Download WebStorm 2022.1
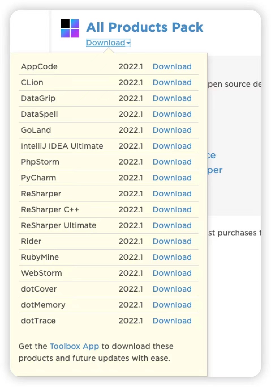Viewport: 271px width, 387px height. pyautogui.click(x=172, y=273)
